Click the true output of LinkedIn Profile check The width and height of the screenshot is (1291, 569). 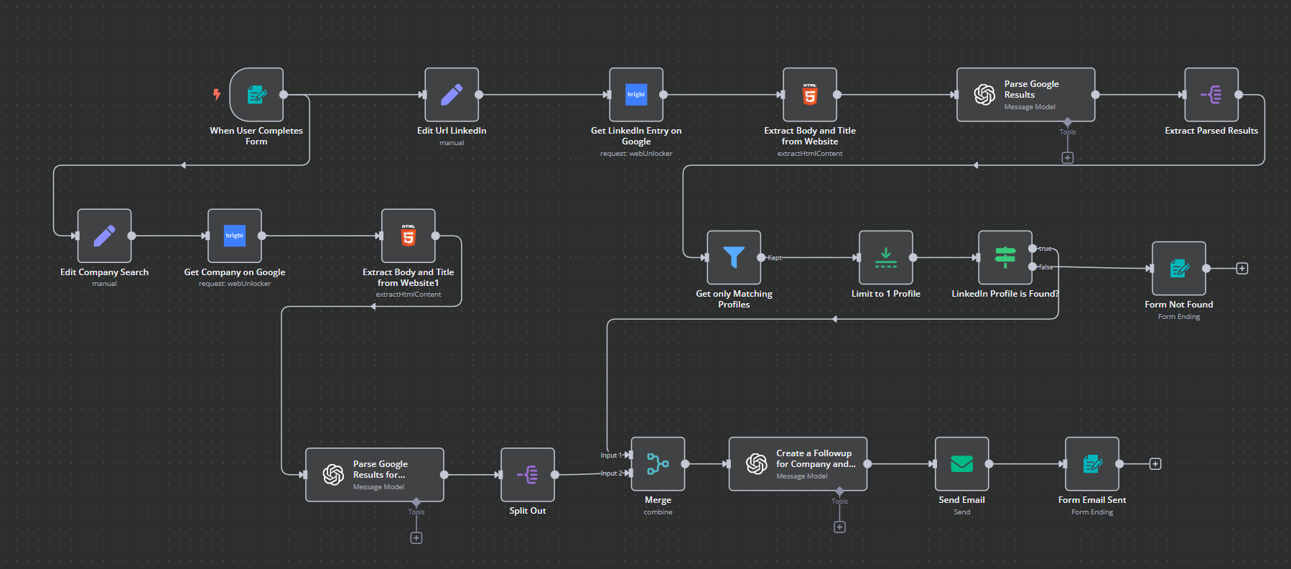click(x=1033, y=249)
